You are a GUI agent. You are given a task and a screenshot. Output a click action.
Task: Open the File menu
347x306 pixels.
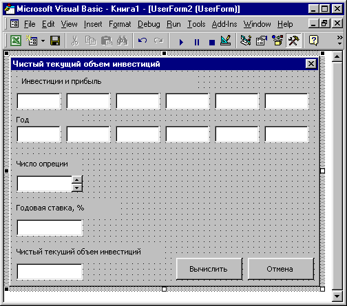30,24
